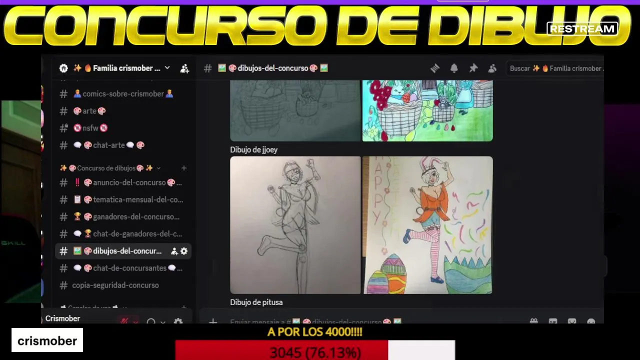
Task: Open the copia-seguridad-concurso channel
Action: (122, 285)
